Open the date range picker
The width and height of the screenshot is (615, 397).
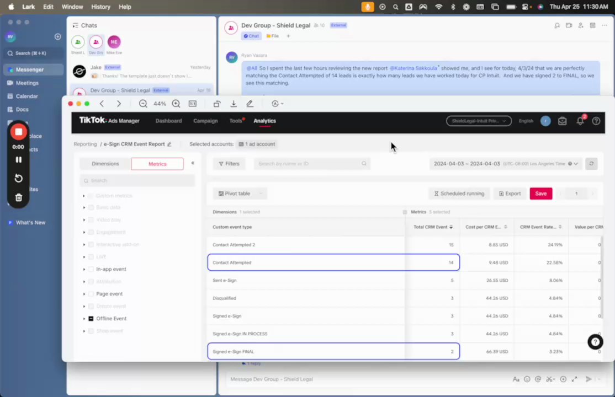(506, 163)
